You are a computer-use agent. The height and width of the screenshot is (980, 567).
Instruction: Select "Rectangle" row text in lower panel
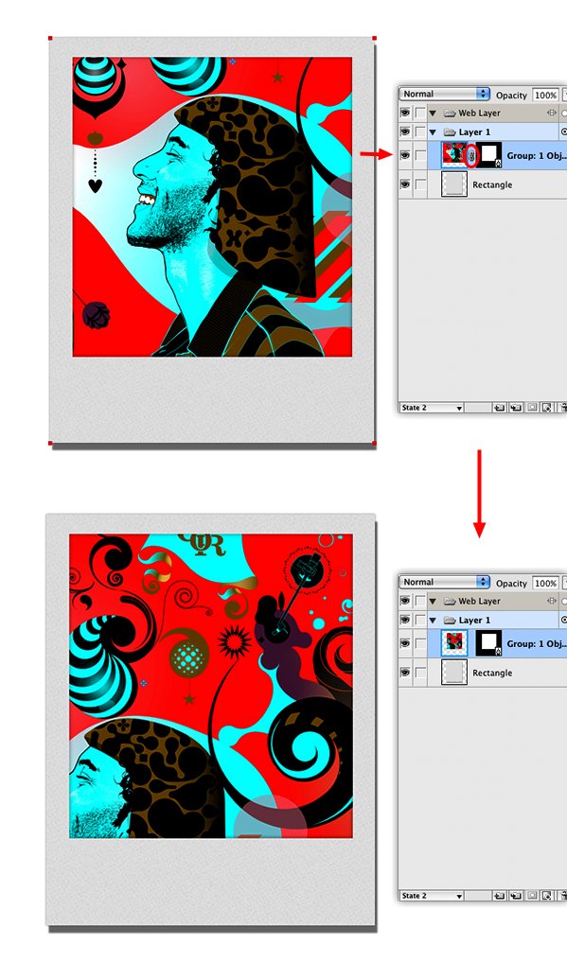point(492,674)
